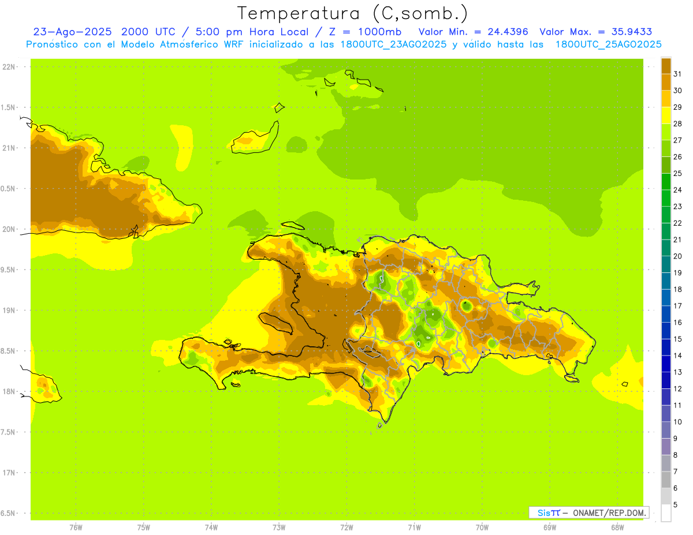Pick the blue legend swatch between 14 and 15
Screen dimensions: 693x535
click(666, 347)
